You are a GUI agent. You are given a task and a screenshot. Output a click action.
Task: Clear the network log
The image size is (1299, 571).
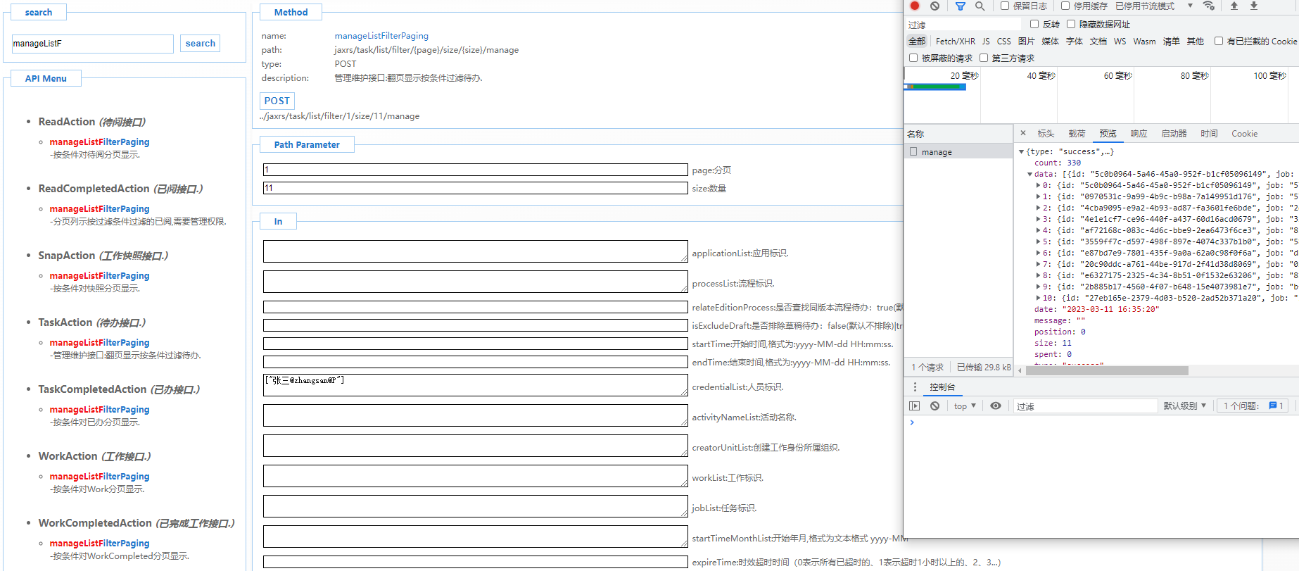(x=934, y=6)
